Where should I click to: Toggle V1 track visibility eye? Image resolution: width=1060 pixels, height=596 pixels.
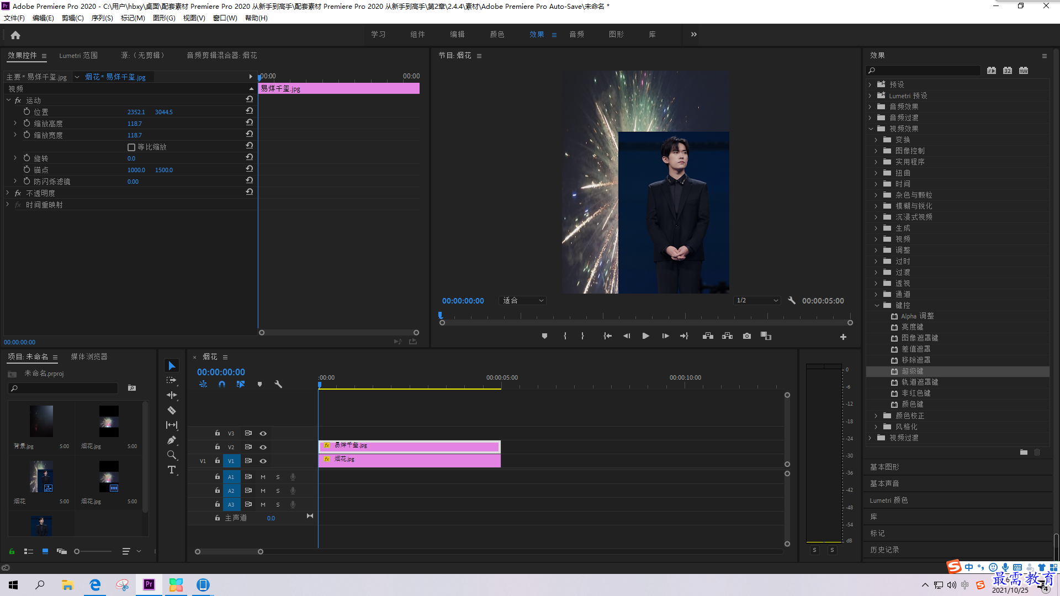(263, 461)
